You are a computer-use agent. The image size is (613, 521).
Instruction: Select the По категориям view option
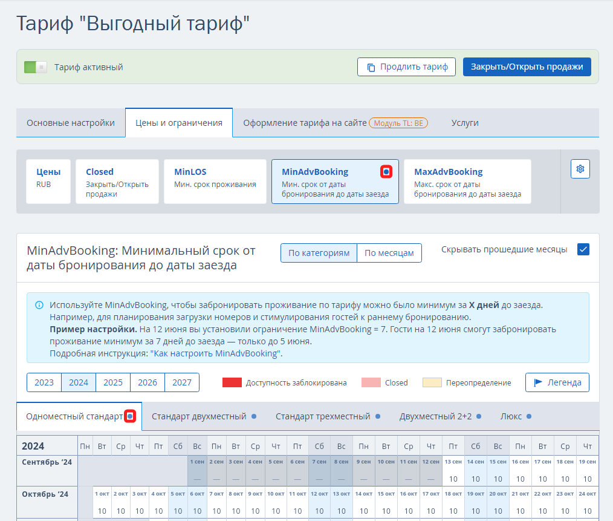pos(319,253)
